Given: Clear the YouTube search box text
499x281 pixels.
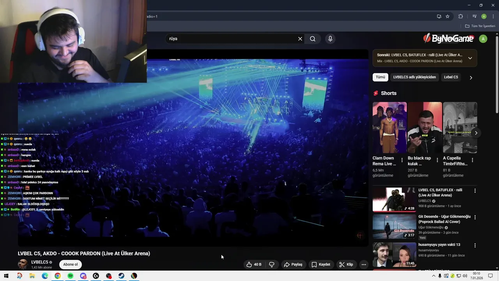Looking at the screenshot, I should pos(300,39).
